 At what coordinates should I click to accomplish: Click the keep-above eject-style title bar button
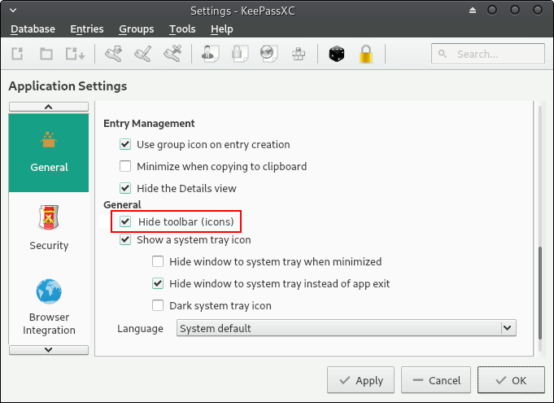pyautogui.click(x=473, y=11)
